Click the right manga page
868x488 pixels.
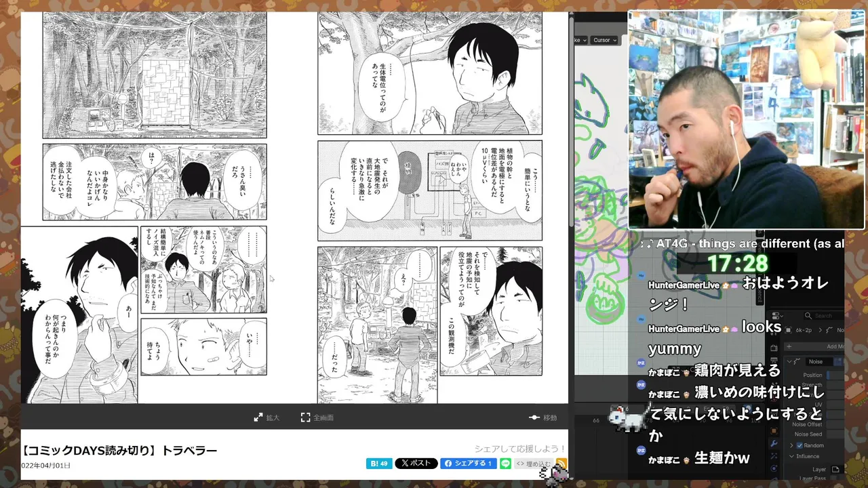[430, 207]
